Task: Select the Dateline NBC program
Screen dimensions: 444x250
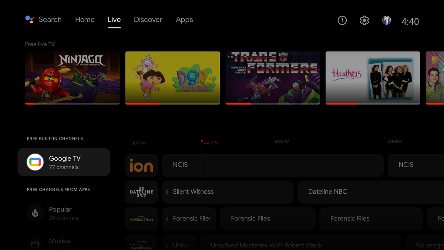Action: 371,192
